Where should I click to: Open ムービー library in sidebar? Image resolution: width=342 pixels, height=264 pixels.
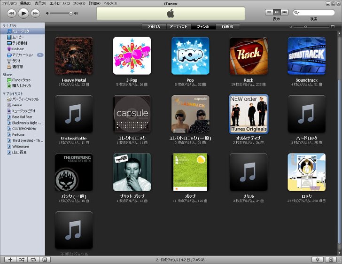point(23,37)
